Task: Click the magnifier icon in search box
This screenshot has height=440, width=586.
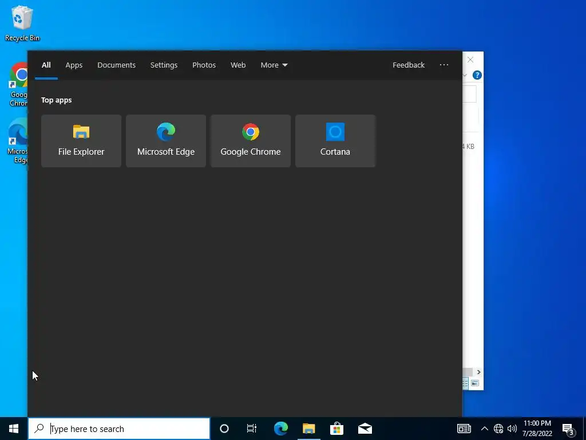Action: pos(39,429)
